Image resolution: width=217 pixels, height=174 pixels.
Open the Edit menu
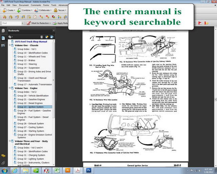pyautogui.click(x=8, y=5)
